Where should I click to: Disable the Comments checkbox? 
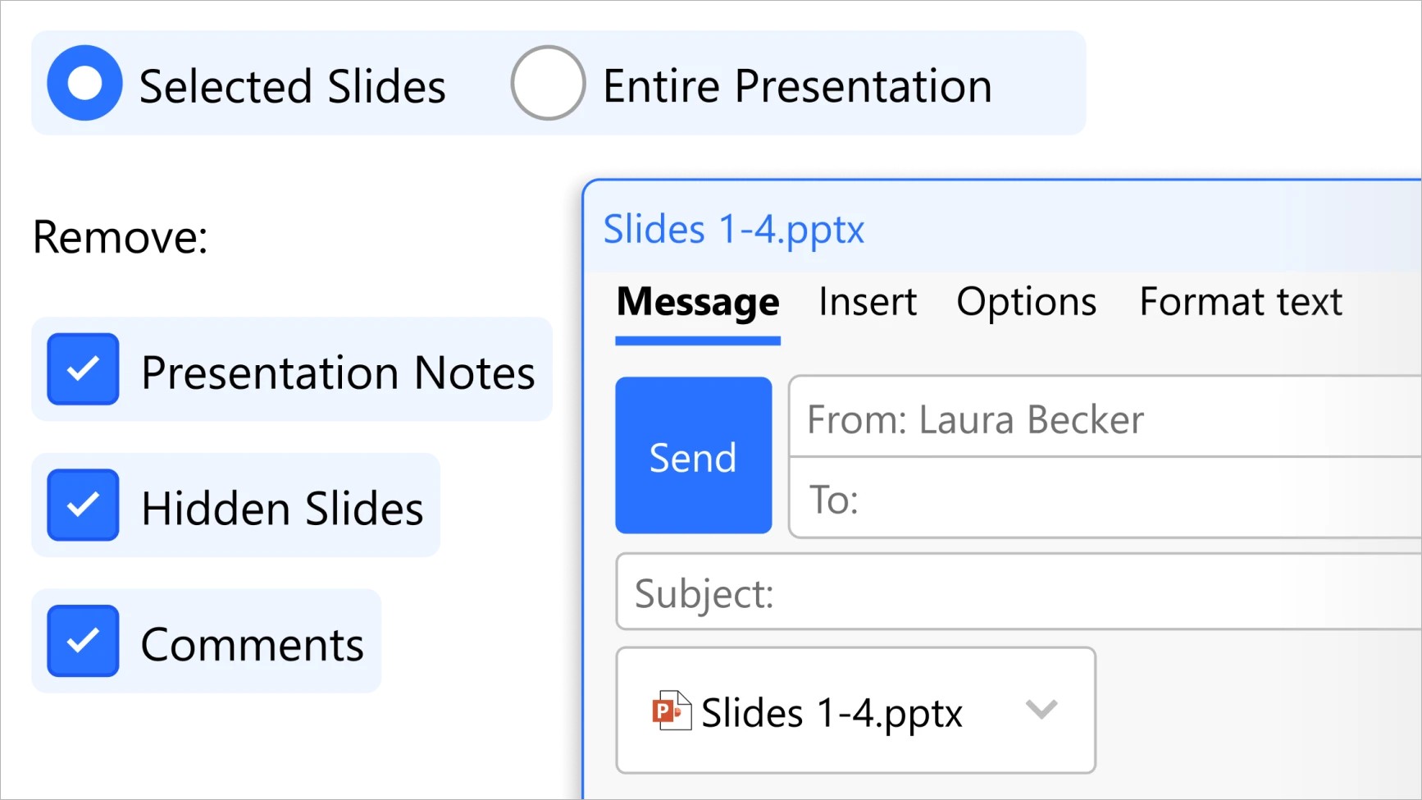click(83, 641)
